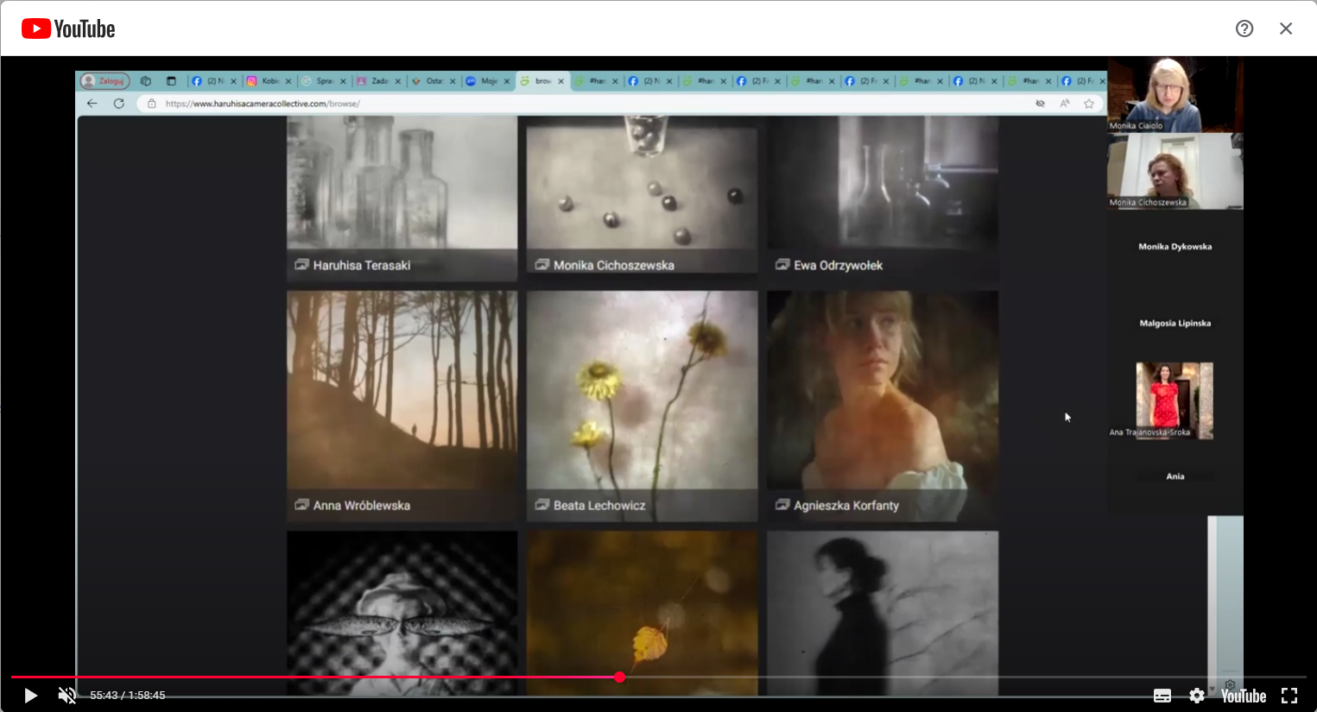The height and width of the screenshot is (712, 1317).
Task: Click the 'Anna Wróblewska' name label
Action: tap(362, 505)
